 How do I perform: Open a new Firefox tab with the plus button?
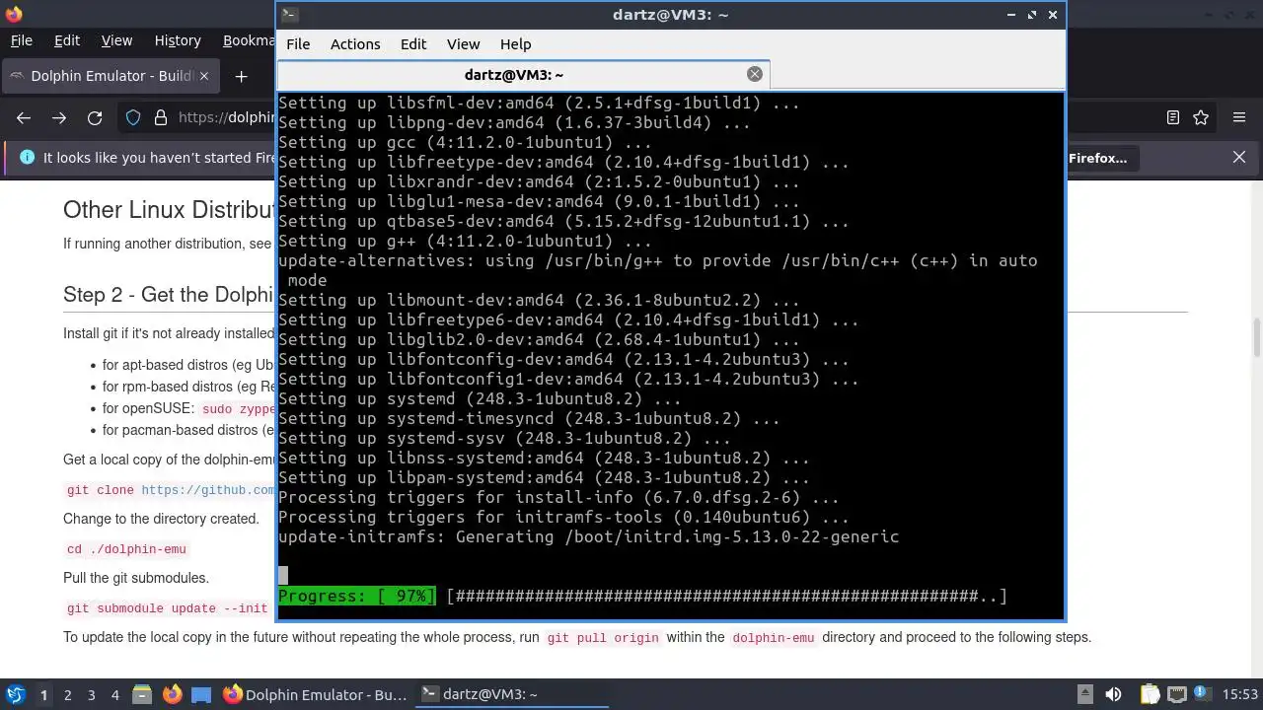tap(241, 76)
